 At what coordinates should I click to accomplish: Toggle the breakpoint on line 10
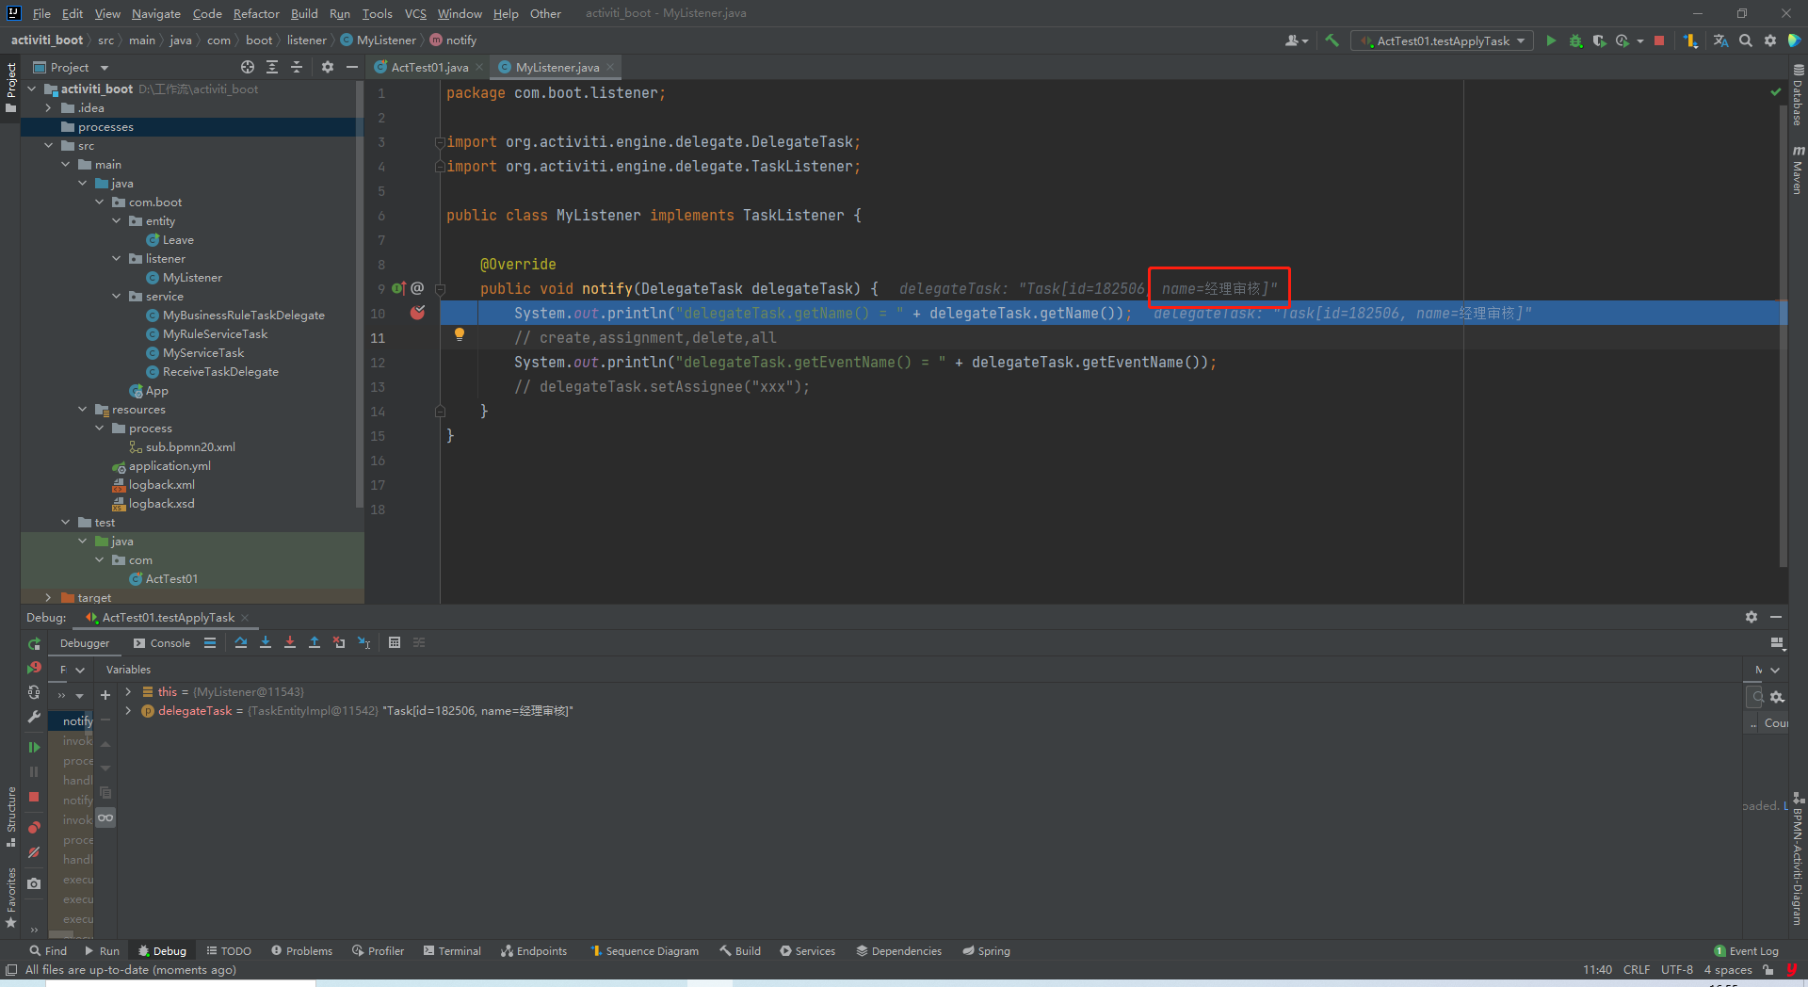417,313
